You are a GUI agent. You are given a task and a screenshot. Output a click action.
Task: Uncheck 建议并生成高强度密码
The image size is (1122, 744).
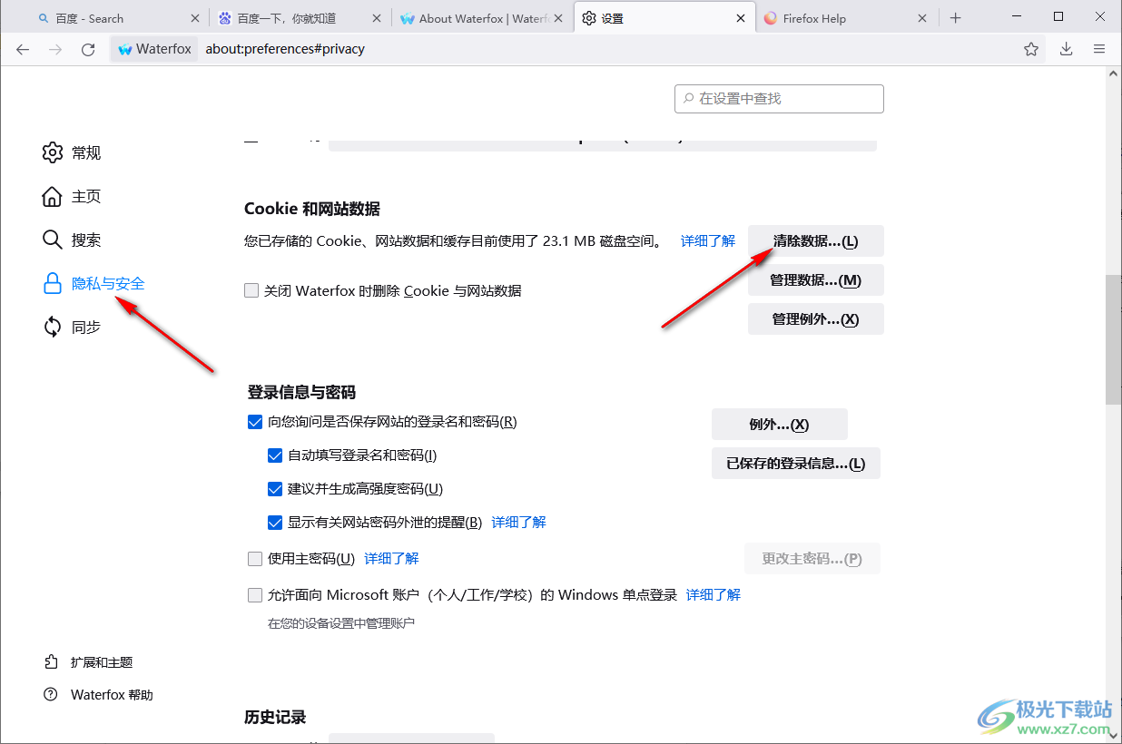275,489
